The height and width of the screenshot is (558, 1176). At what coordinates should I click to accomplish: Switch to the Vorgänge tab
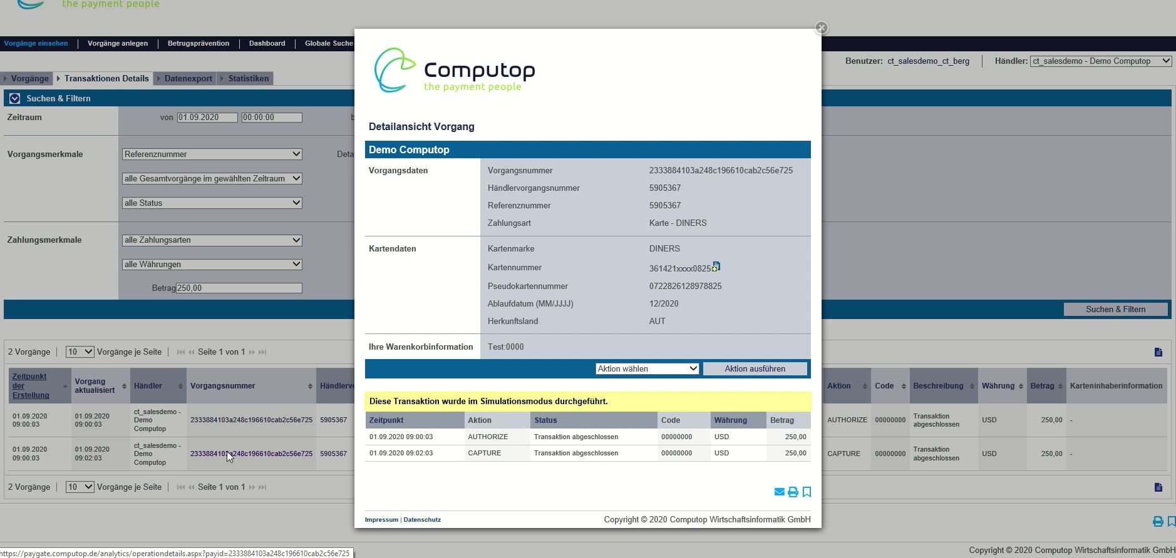26,78
